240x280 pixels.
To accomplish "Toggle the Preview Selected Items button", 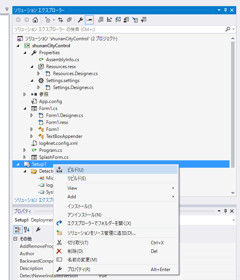I will point(89,20).
